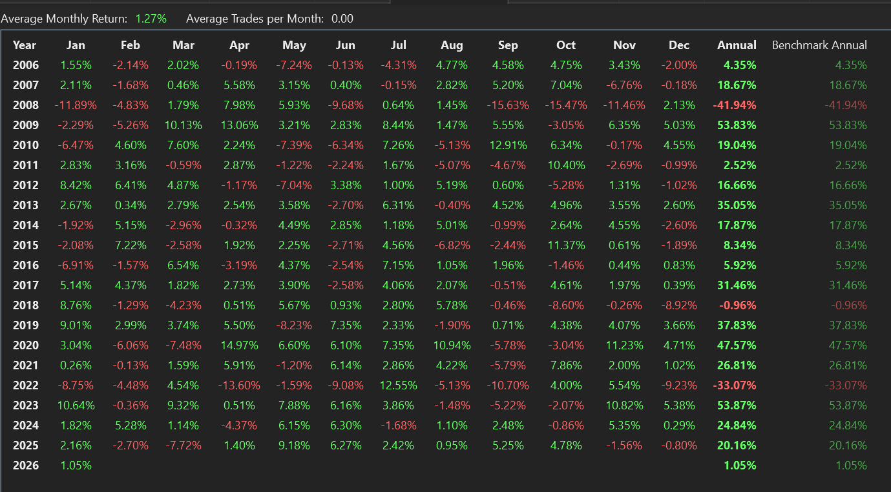Select the Dec column header

tap(679, 45)
